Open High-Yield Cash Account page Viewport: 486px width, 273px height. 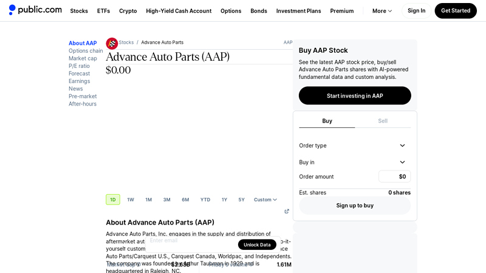click(x=179, y=11)
